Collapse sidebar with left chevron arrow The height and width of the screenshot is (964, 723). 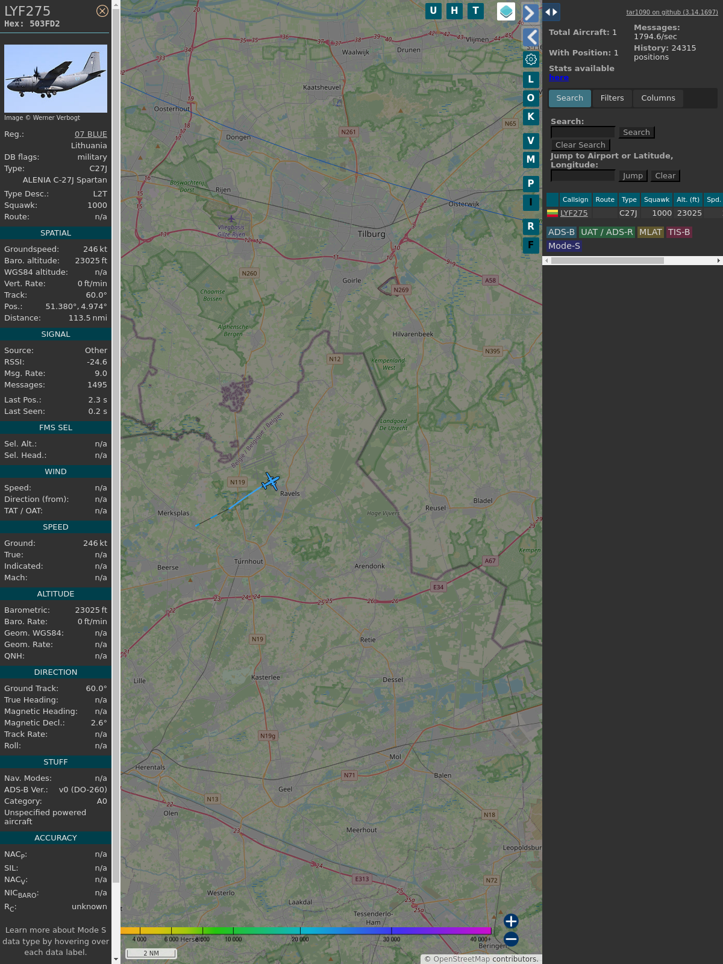tap(531, 37)
